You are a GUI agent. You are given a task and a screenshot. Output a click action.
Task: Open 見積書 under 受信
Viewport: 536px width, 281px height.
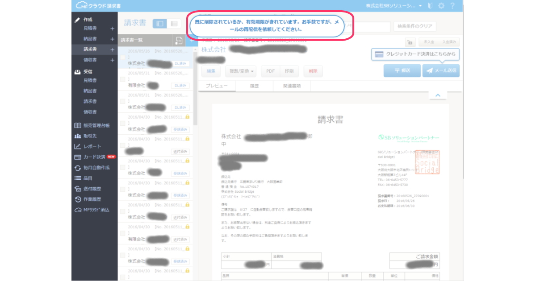pyautogui.click(x=90, y=81)
